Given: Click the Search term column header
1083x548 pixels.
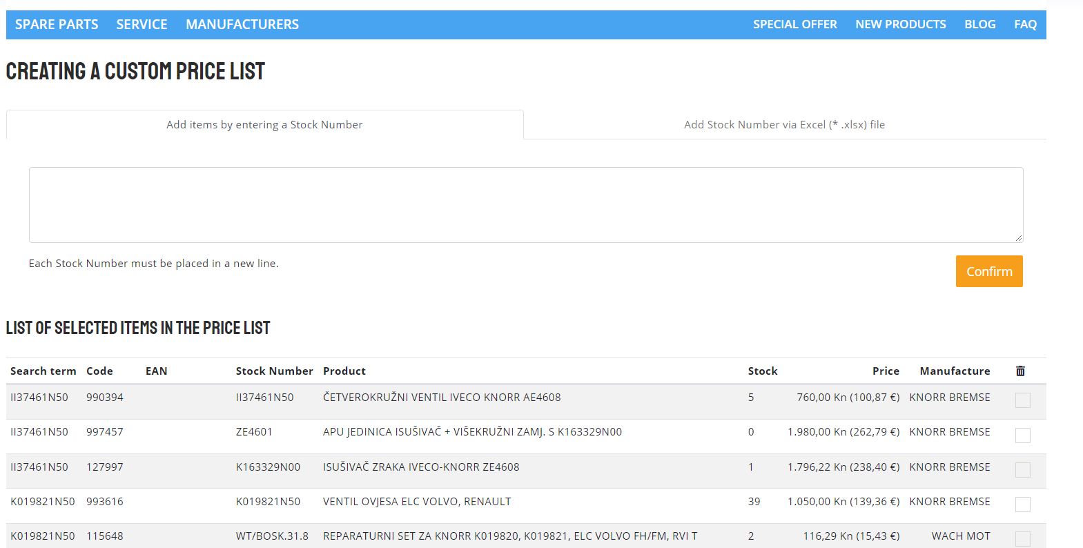Looking at the screenshot, I should [43, 371].
